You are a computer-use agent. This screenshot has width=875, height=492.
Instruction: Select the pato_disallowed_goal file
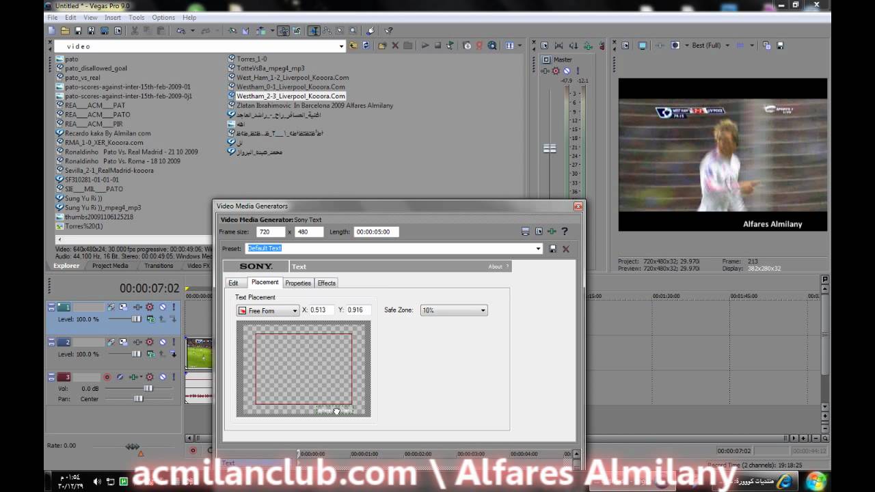(96, 68)
